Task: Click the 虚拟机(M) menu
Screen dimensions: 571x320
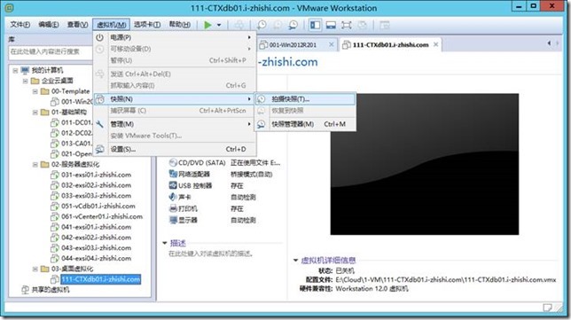Action: 111,25
